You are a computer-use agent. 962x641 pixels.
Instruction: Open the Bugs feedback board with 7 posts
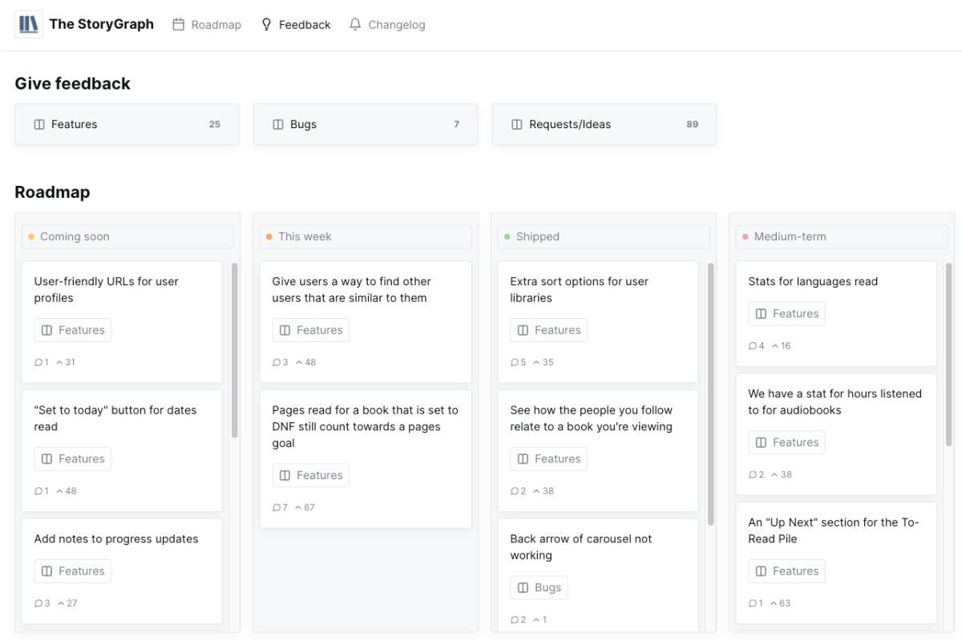(x=366, y=124)
